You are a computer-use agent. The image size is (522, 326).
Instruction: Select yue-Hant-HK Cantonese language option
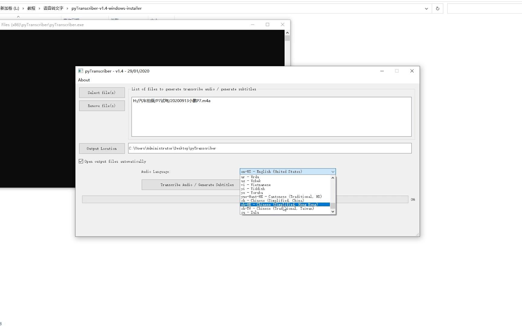285,197
